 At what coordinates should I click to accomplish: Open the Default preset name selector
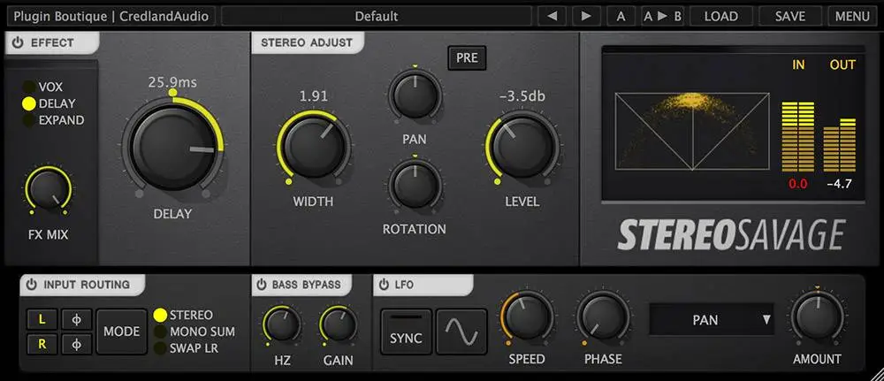point(376,16)
